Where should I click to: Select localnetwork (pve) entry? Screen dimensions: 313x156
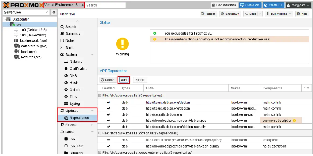pyautogui.click(x=34, y=40)
